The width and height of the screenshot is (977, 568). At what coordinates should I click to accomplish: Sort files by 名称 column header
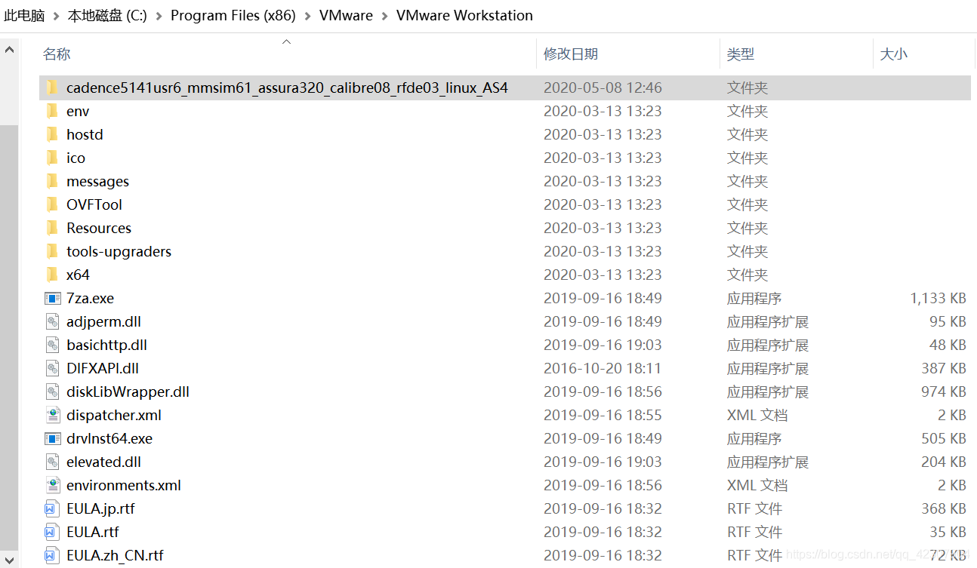pos(57,54)
